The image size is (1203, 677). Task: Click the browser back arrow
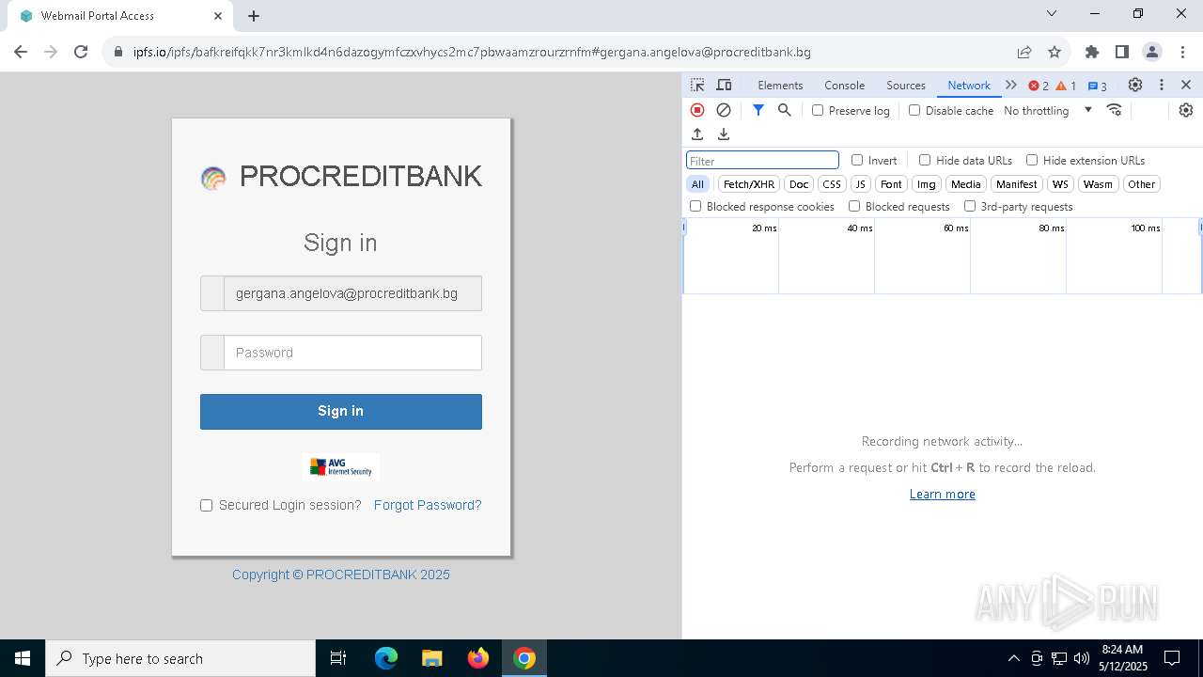[21, 52]
